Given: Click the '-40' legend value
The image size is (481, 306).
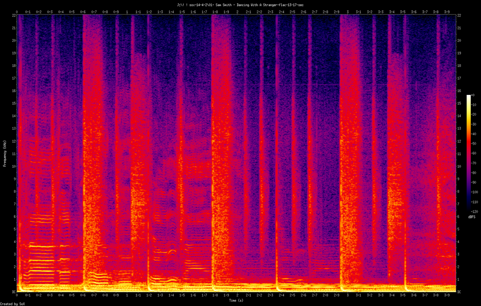Looking at the screenshot, I should point(474,134).
